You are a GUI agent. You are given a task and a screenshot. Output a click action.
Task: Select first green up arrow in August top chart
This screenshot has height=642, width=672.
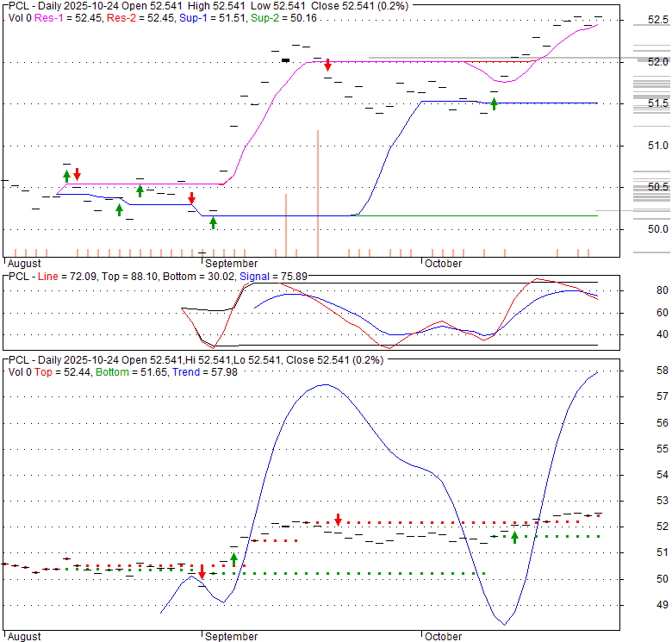click(66, 176)
